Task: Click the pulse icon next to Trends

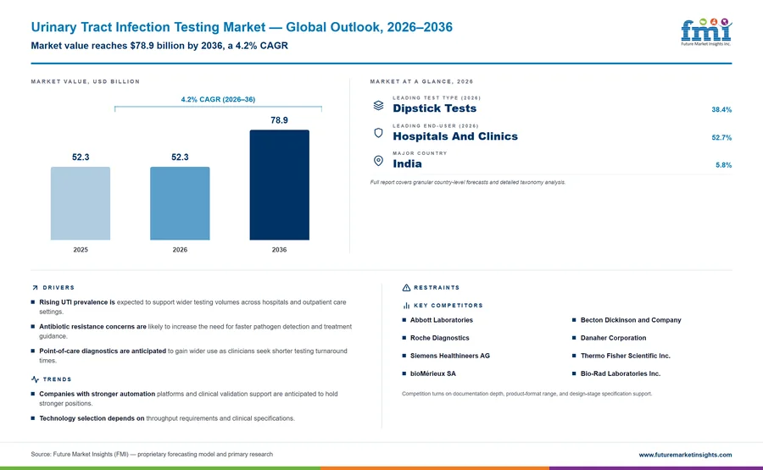Action: point(35,379)
